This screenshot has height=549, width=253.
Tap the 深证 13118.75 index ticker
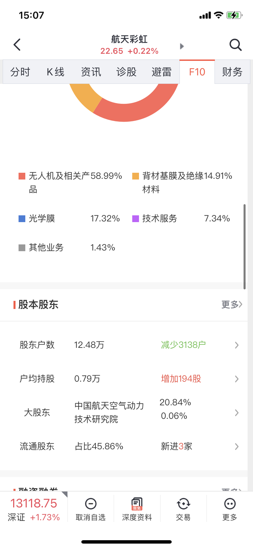(x=34, y=509)
